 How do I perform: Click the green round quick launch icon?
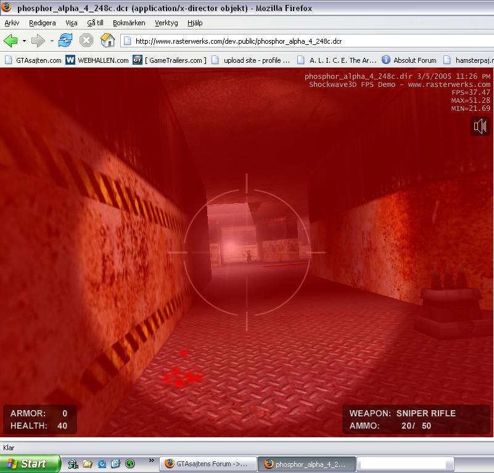click(x=130, y=464)
